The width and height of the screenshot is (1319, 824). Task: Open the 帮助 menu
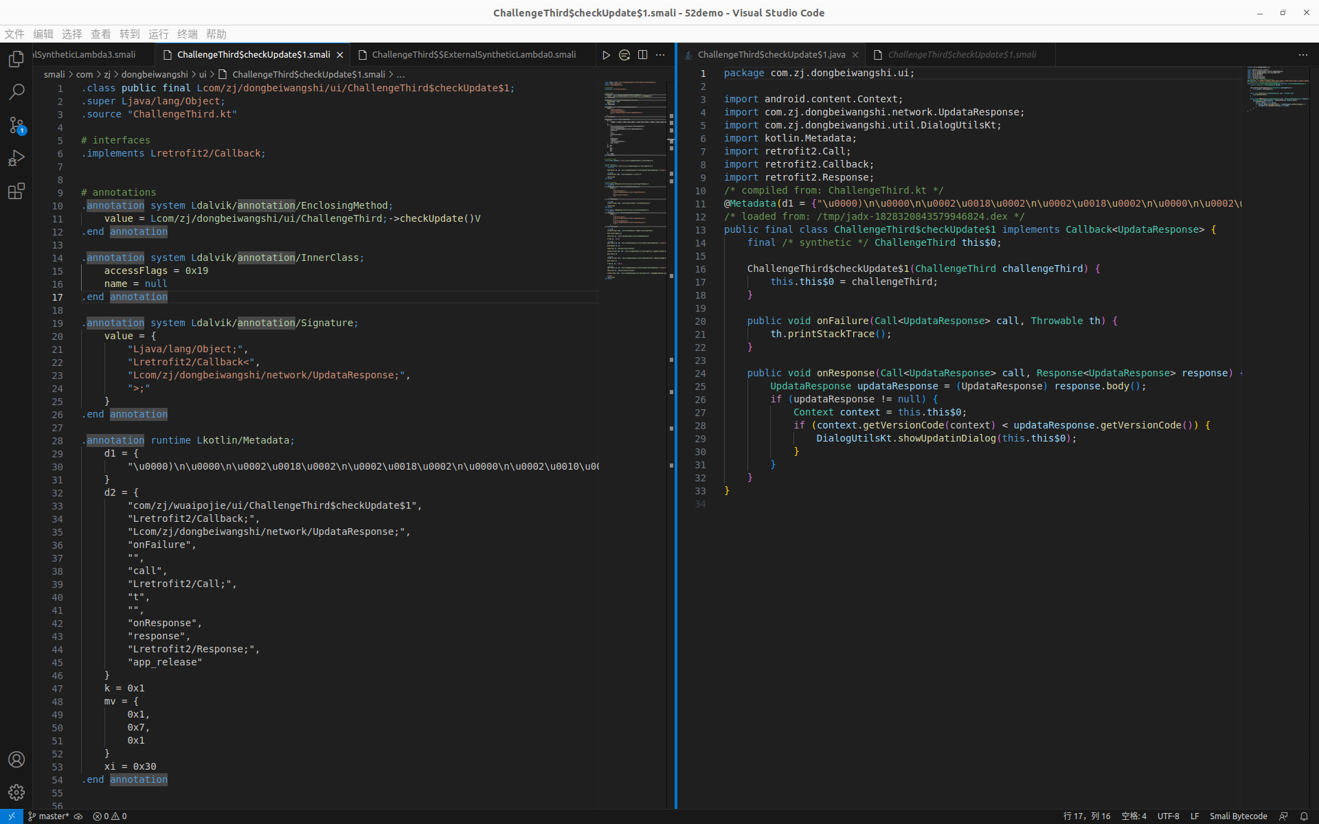tap(216, 34)
